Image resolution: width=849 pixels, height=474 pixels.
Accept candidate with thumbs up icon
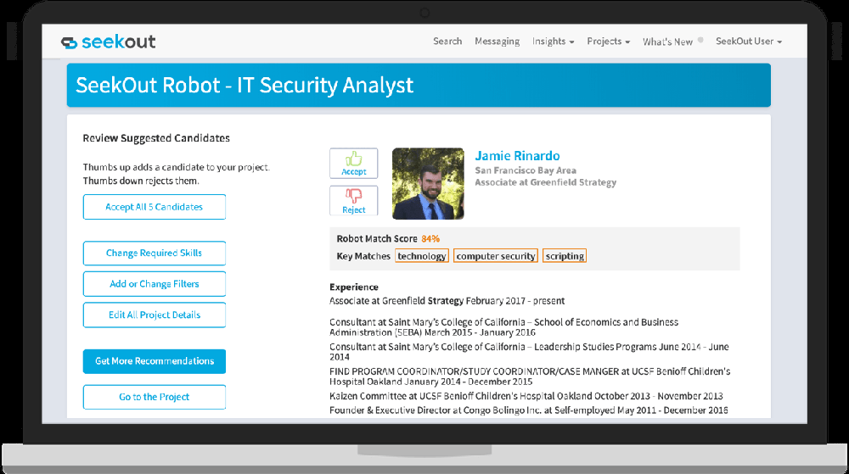click(x=353, y=163)
